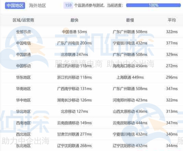Screen dimensions: 183x151
Task: Click the 辽宁沈阳移动 432ms cell
Action: tap(130, 145)
